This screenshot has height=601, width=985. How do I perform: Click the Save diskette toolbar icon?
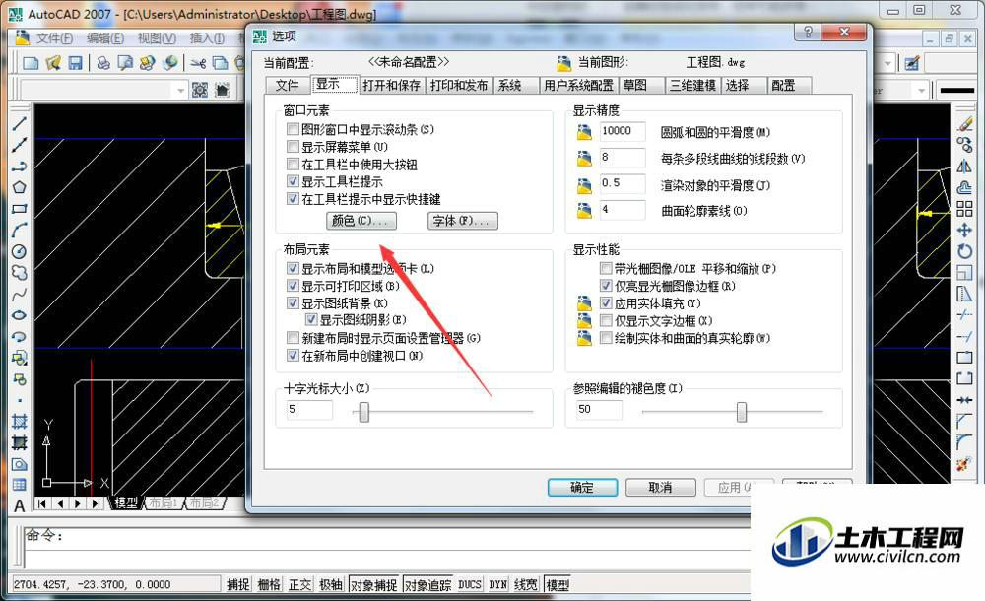[x=76, y=63]
